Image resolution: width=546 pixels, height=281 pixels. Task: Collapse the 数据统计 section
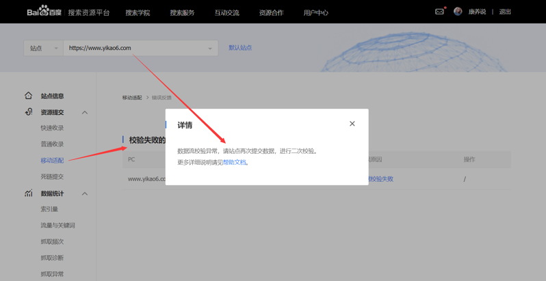[x=85, y=193]
